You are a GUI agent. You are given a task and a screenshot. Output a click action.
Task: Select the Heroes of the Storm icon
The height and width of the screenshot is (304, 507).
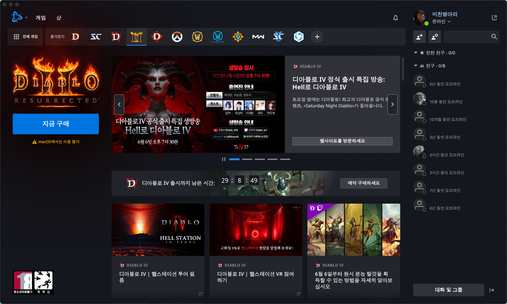[299, 37]
